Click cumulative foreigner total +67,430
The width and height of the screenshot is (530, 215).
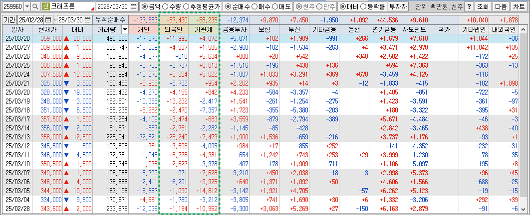(x=173, y=20)
